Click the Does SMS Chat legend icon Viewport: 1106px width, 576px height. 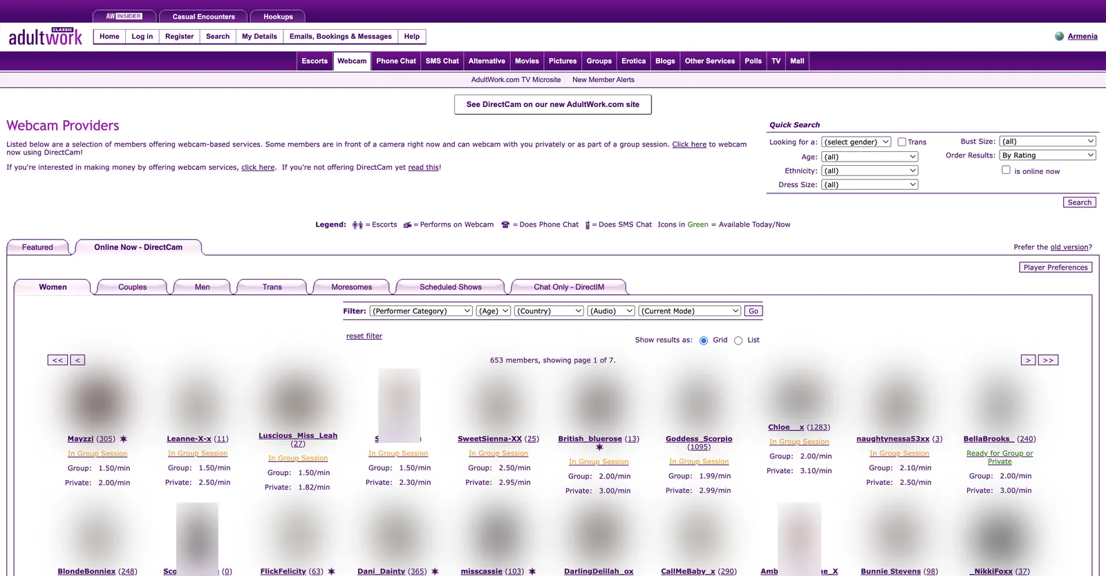[588, 225]
